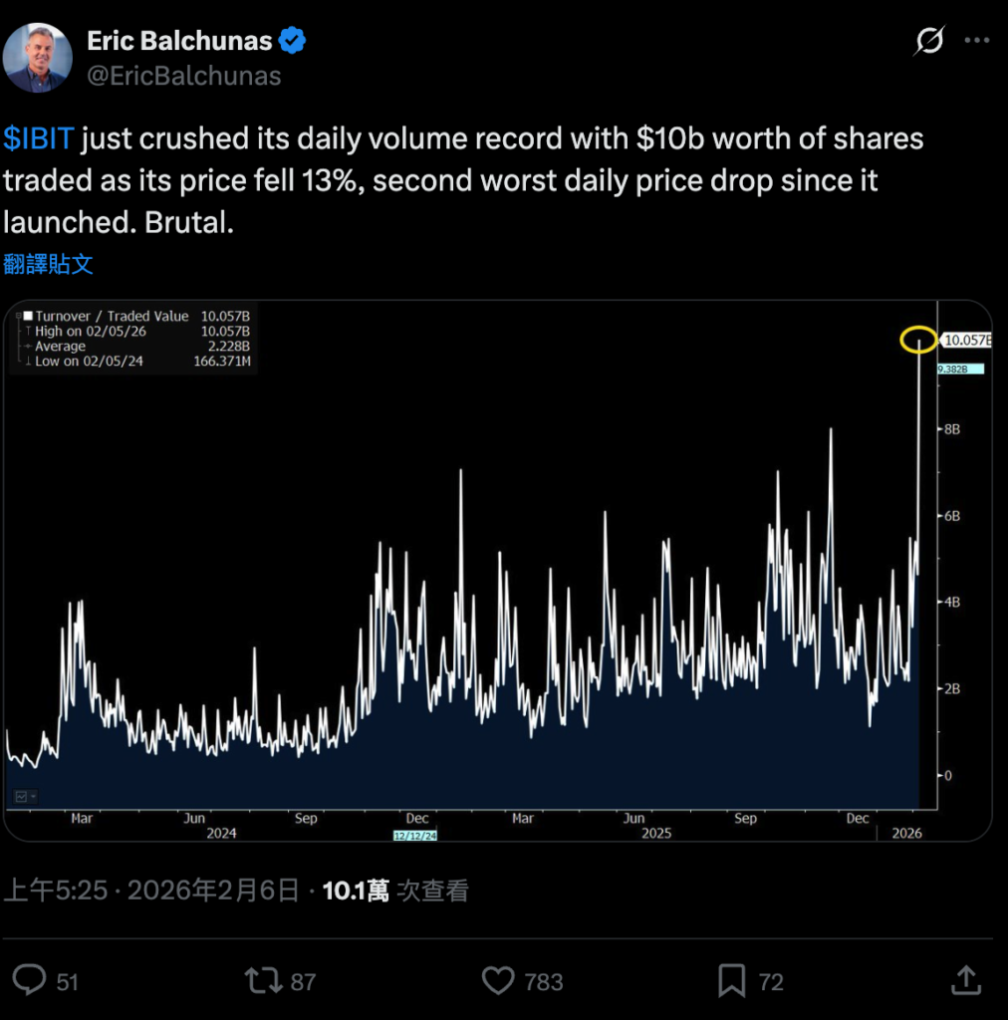Open the @EricBalchunas handle link

point(184,76)
